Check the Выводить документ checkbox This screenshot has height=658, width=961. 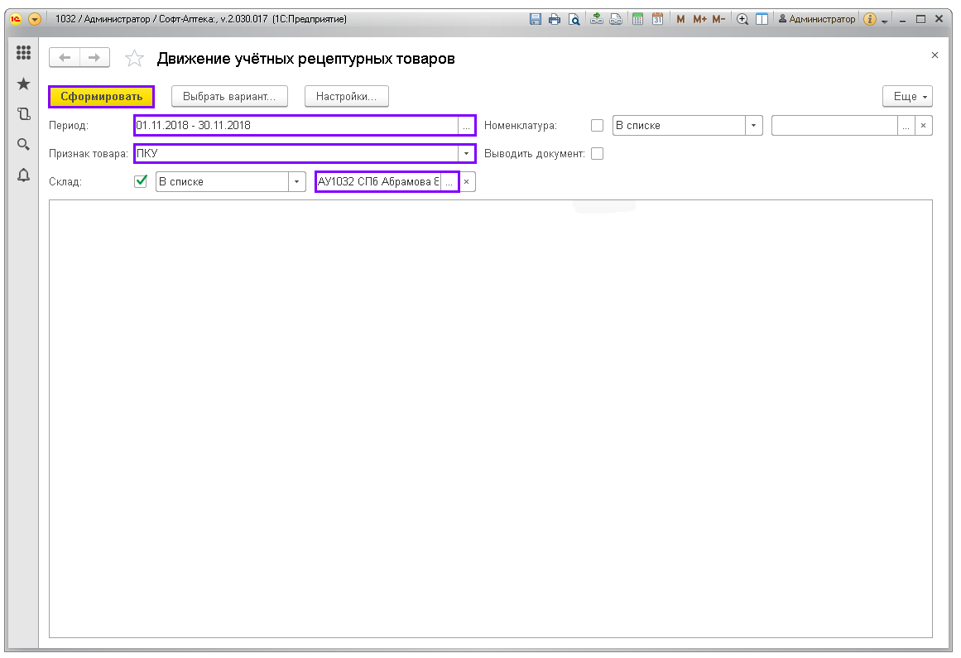point(597,153)
